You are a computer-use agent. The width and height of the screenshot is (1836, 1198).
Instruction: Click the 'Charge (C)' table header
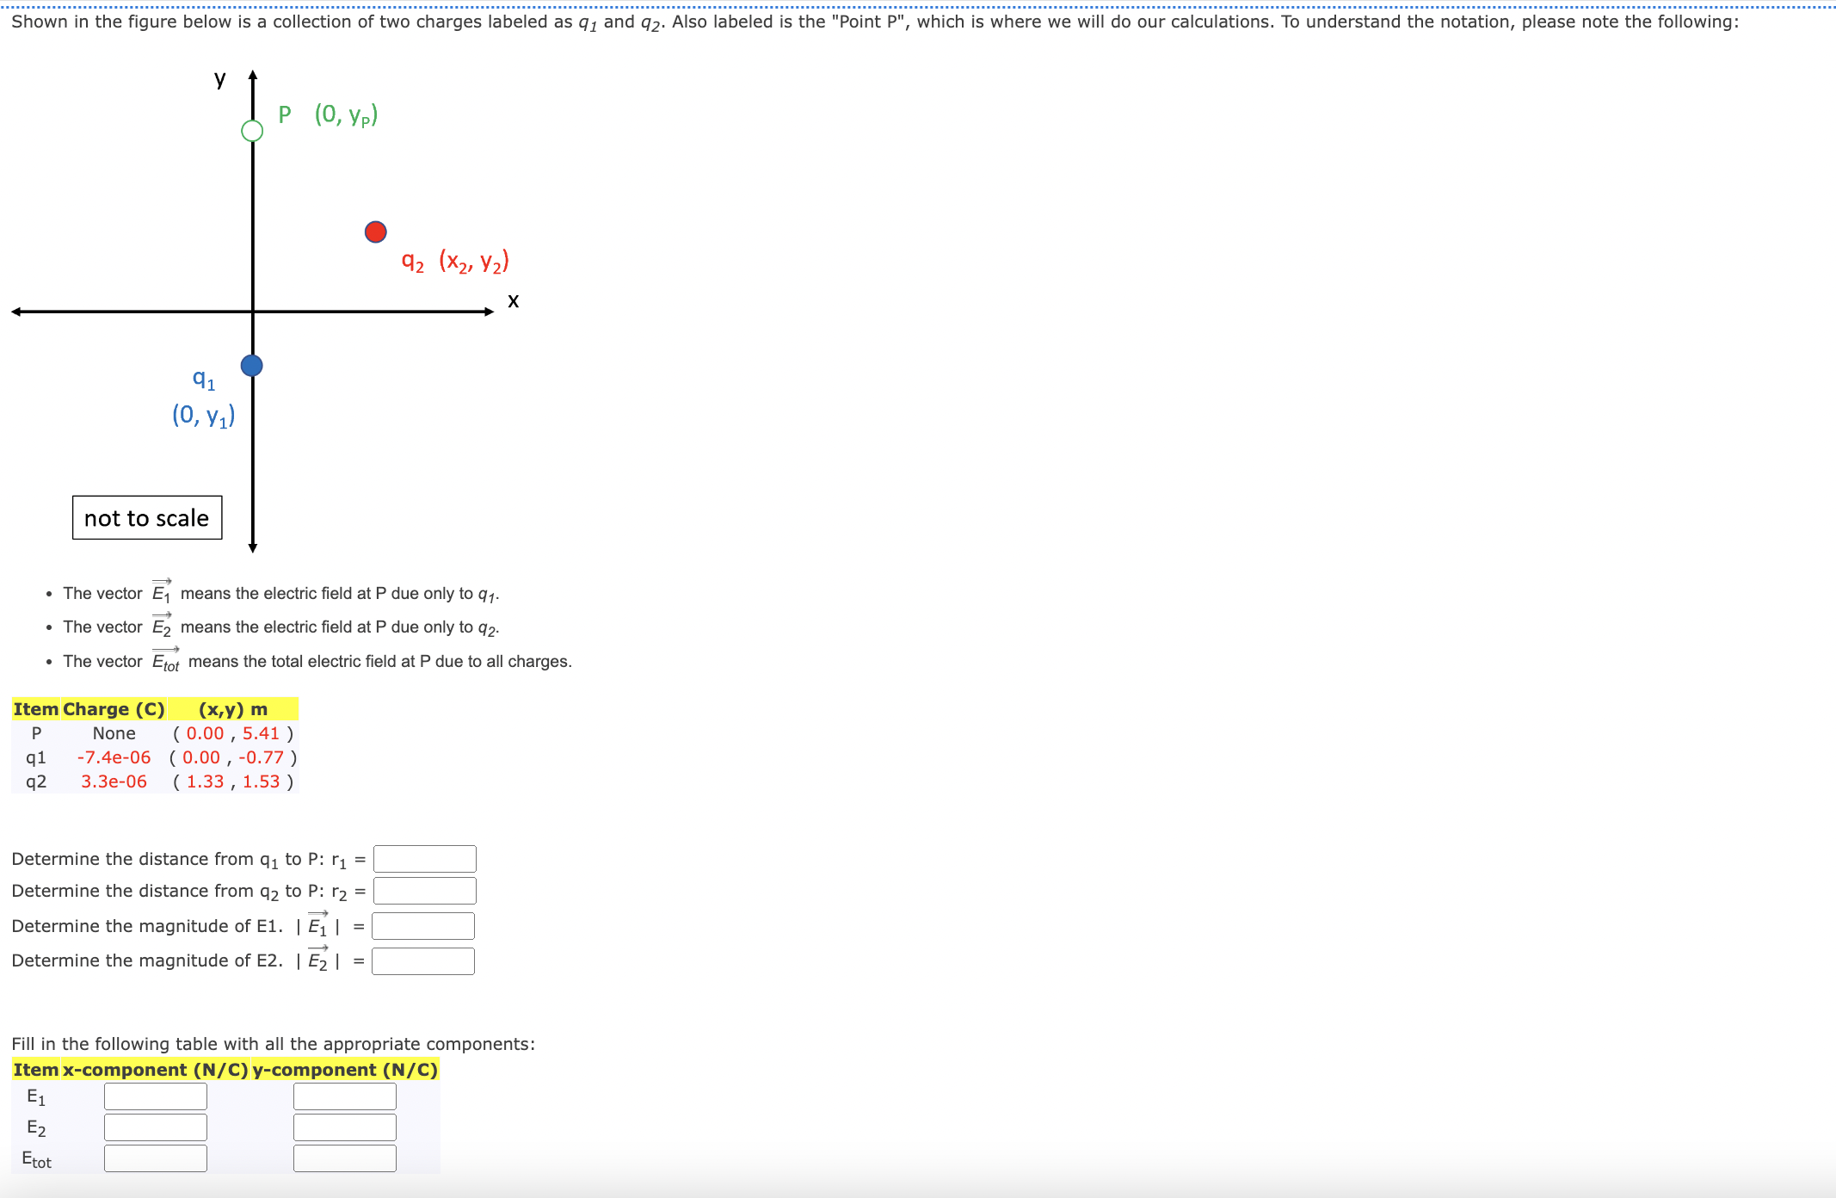[x=114, y=709]
